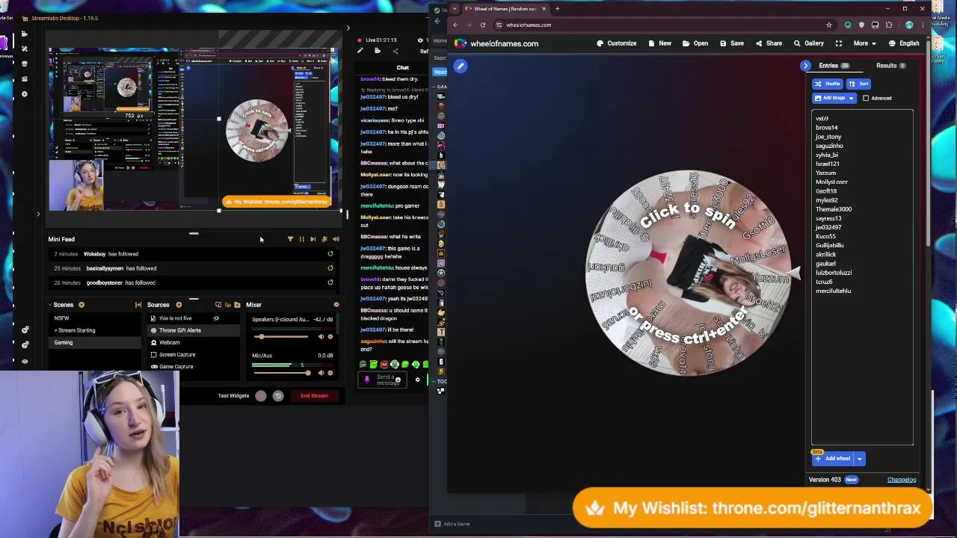Image resolution: width=957 pixels, height=538 pixels.
Task: Expand the More dropdown menu
Action: [x=865, y=43]
